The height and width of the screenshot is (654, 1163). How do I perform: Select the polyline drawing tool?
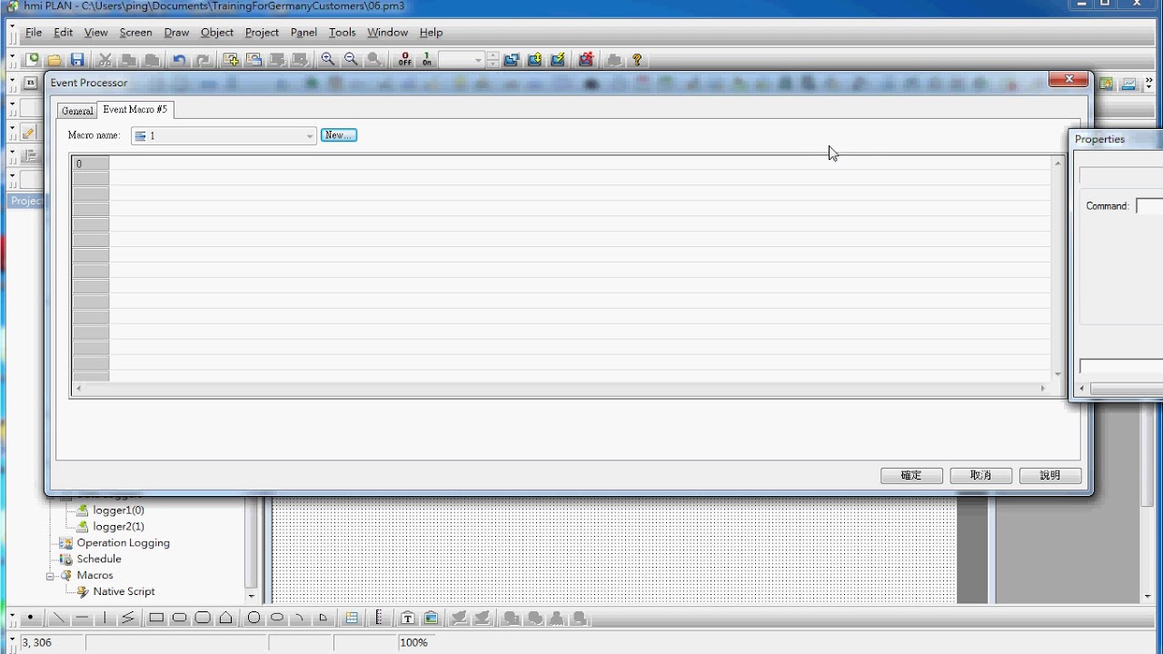pyautogui.click(x=128, y=618)
